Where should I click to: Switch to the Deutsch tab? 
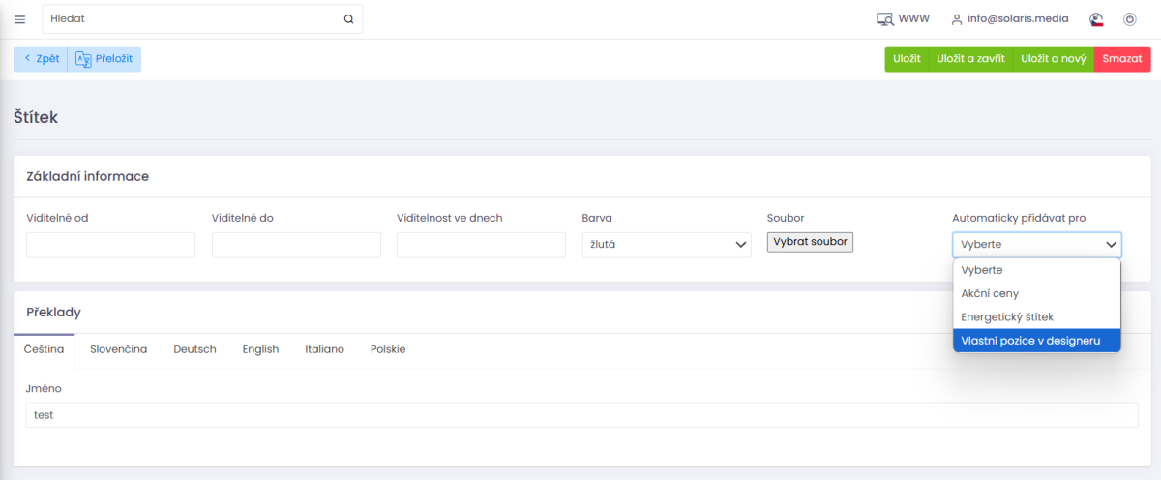click(x=194, y=349)
